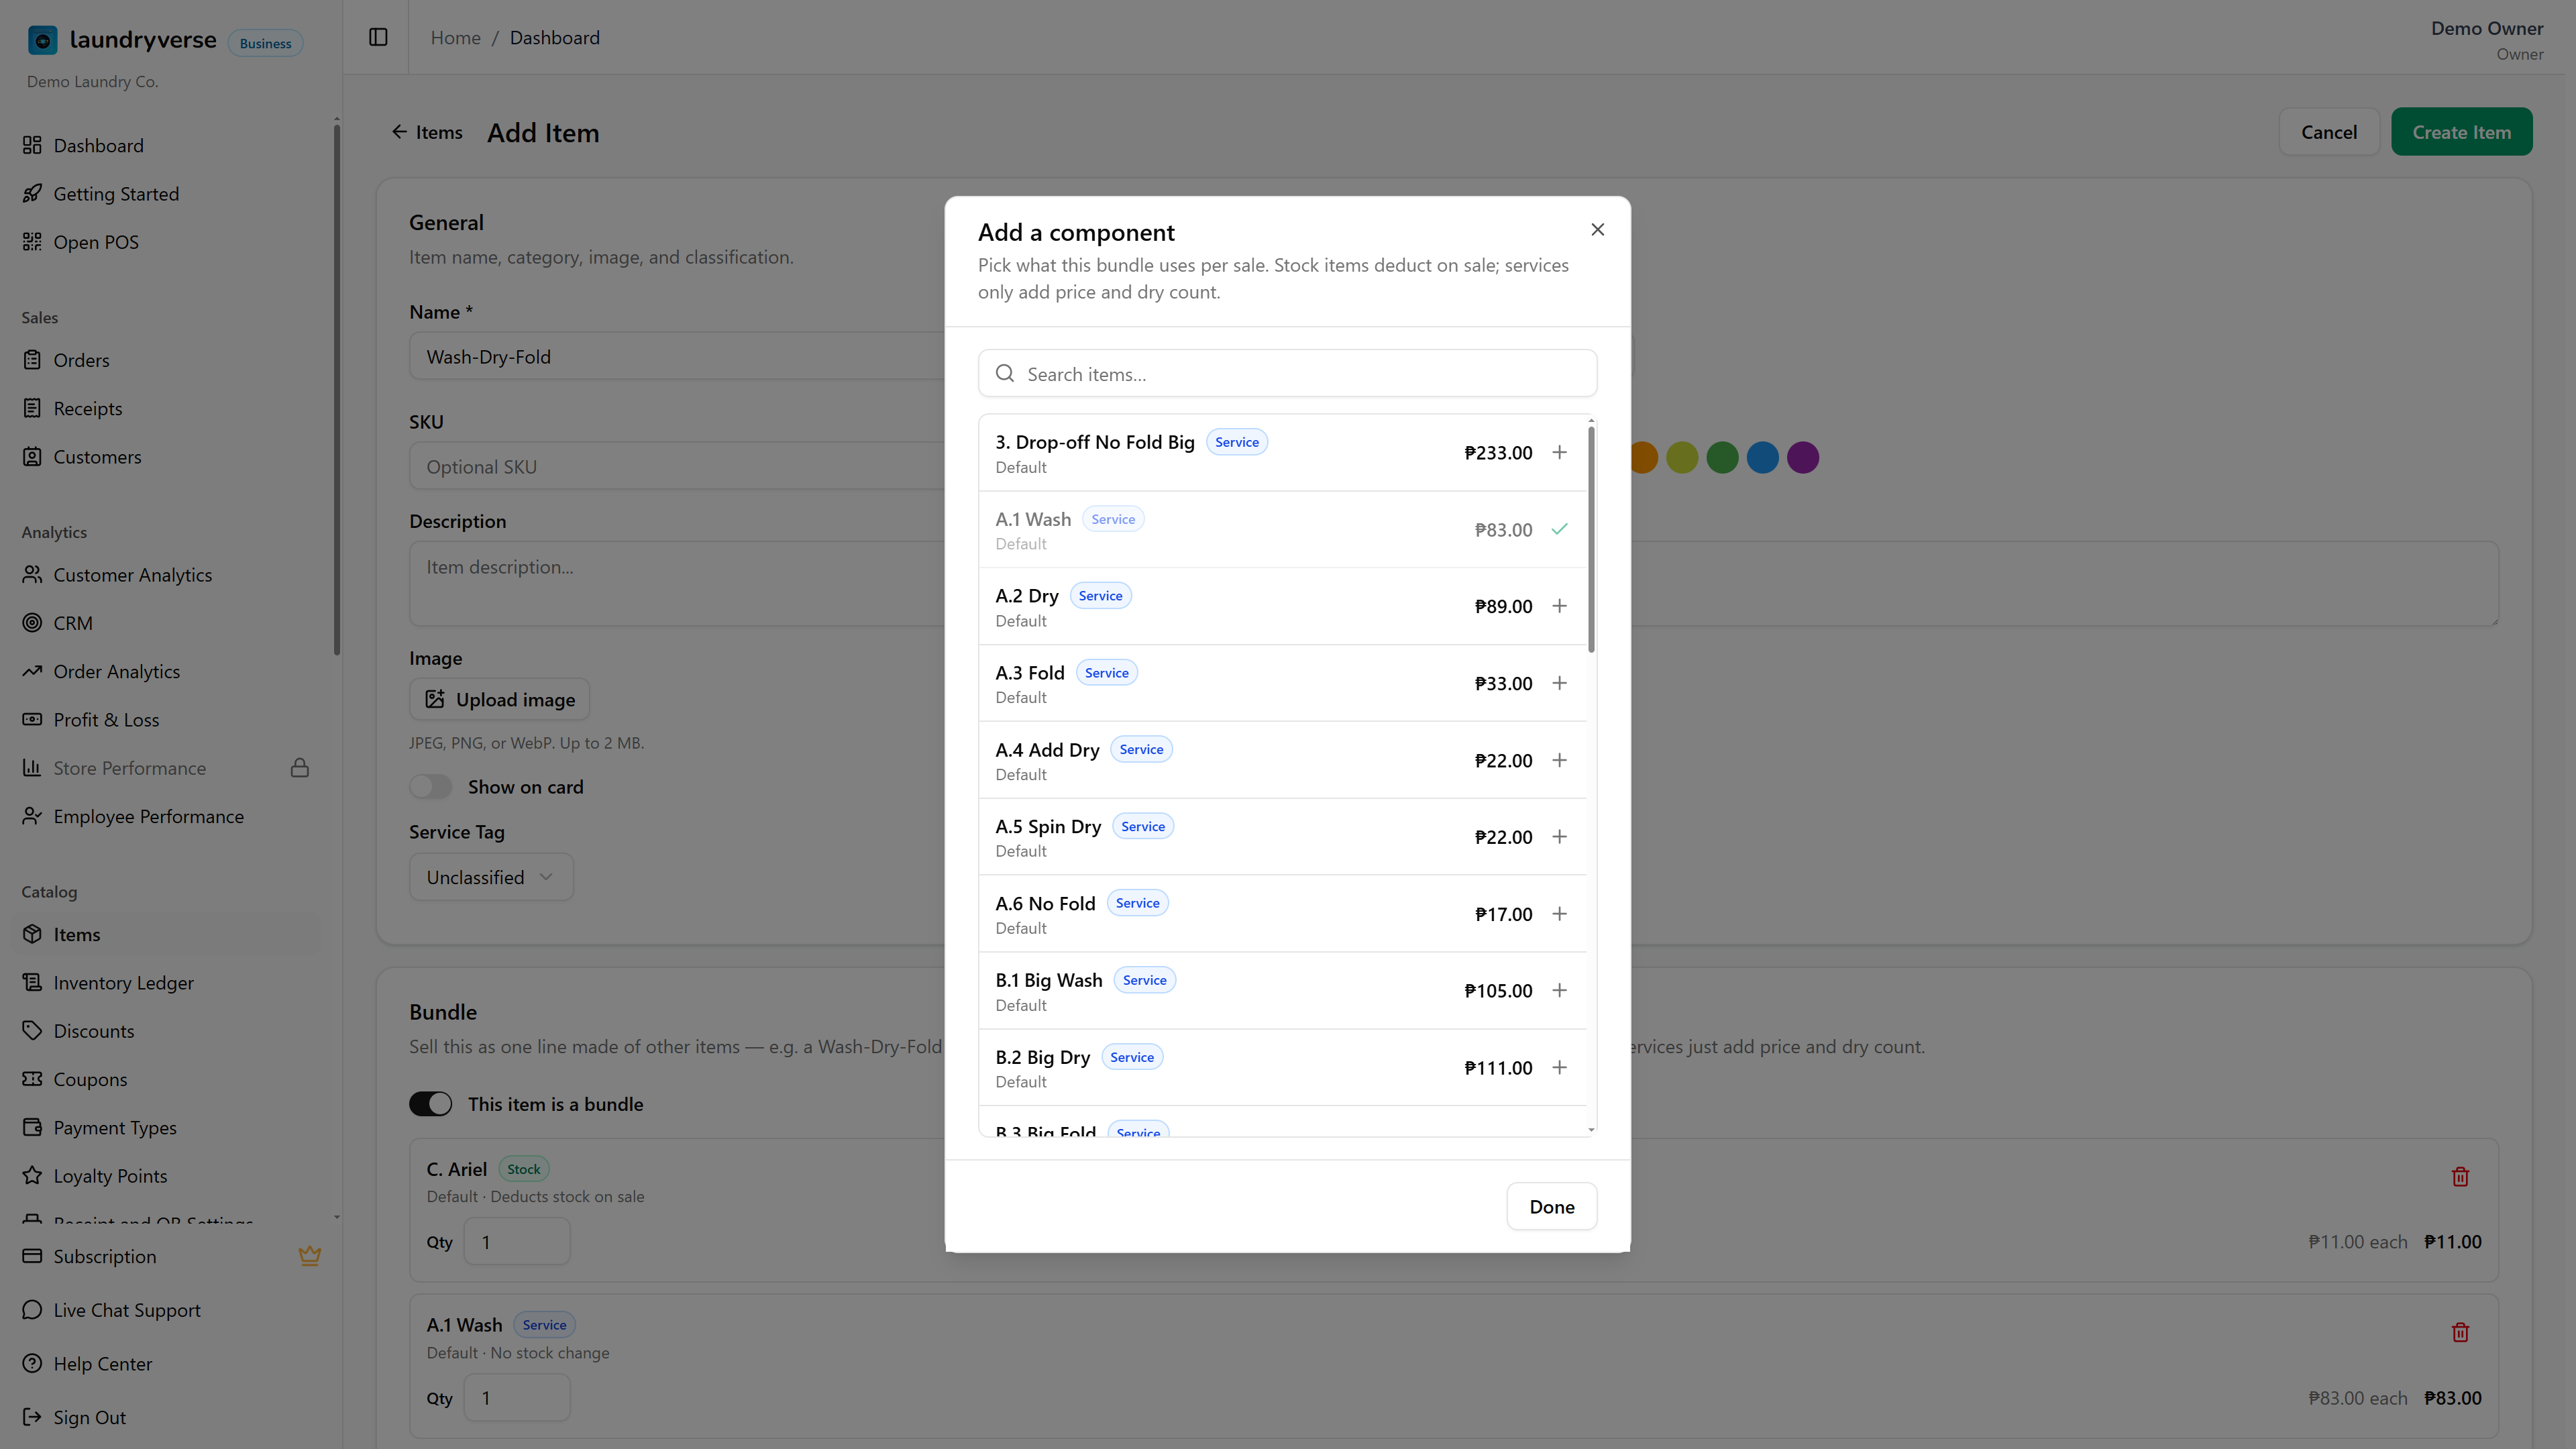The width and height of the screenshot is (2576, 1449).
Task: Click Dashboard in the breadcrumb
Action: (554, 37)
